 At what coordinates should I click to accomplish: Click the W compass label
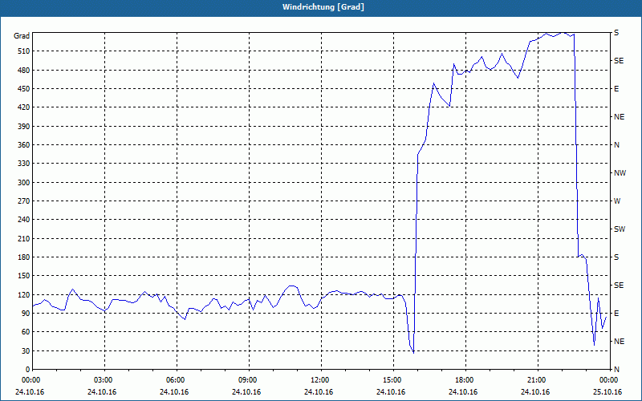[617, 201]
